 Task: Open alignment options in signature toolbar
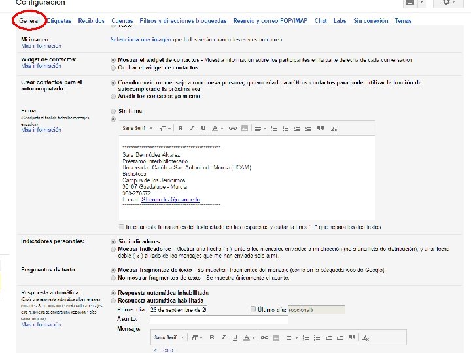point(260,129)
